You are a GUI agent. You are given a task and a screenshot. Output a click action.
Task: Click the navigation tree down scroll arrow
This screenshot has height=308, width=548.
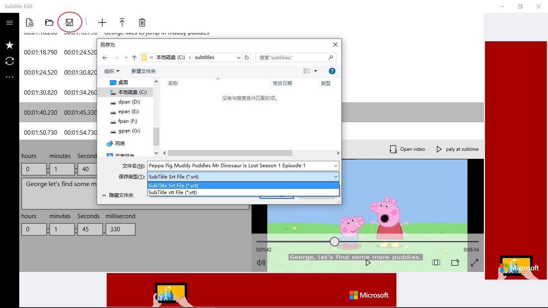156,153
